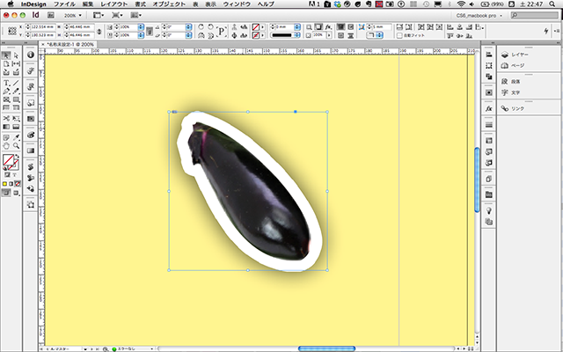Click the fill/stroke swatch in the toolbox

coord(9,161)
